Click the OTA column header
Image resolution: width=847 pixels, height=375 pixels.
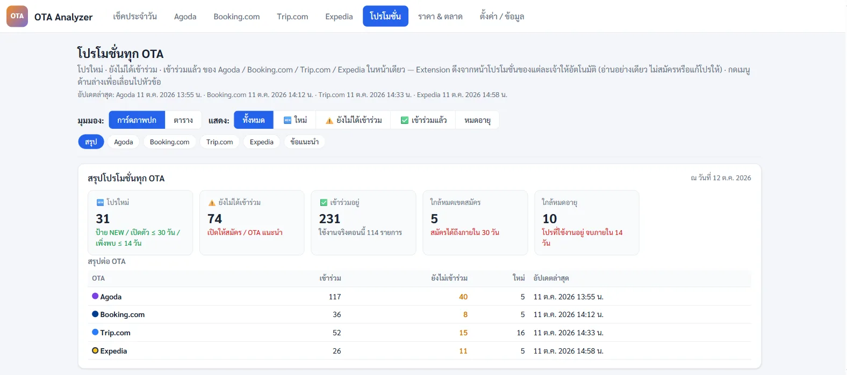pyautogui.click(x=98, y=278)
